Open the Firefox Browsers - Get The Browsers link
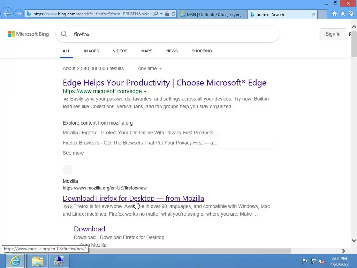The width and height of the screenshot is (357, 268). coord(140,143)
